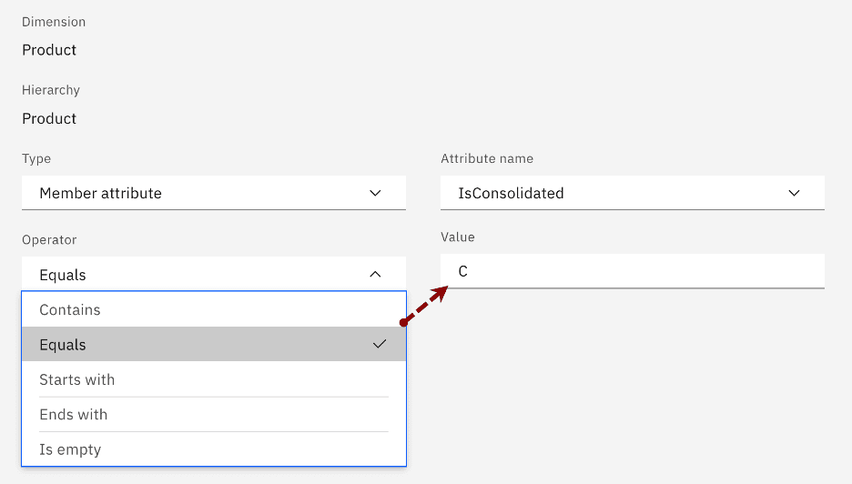The height and width of the screenshot is (484, 852).
Task: Select the Ends with operator
Action: coord(74,414)
